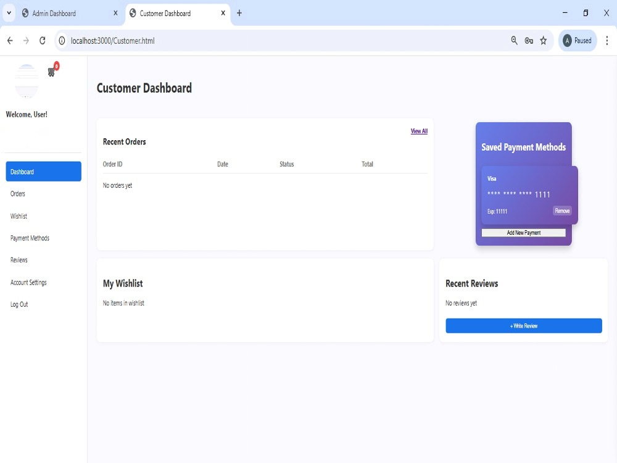Open Orders in the sidebar
The width and height of the screenshot is (617, 463).
18,194
